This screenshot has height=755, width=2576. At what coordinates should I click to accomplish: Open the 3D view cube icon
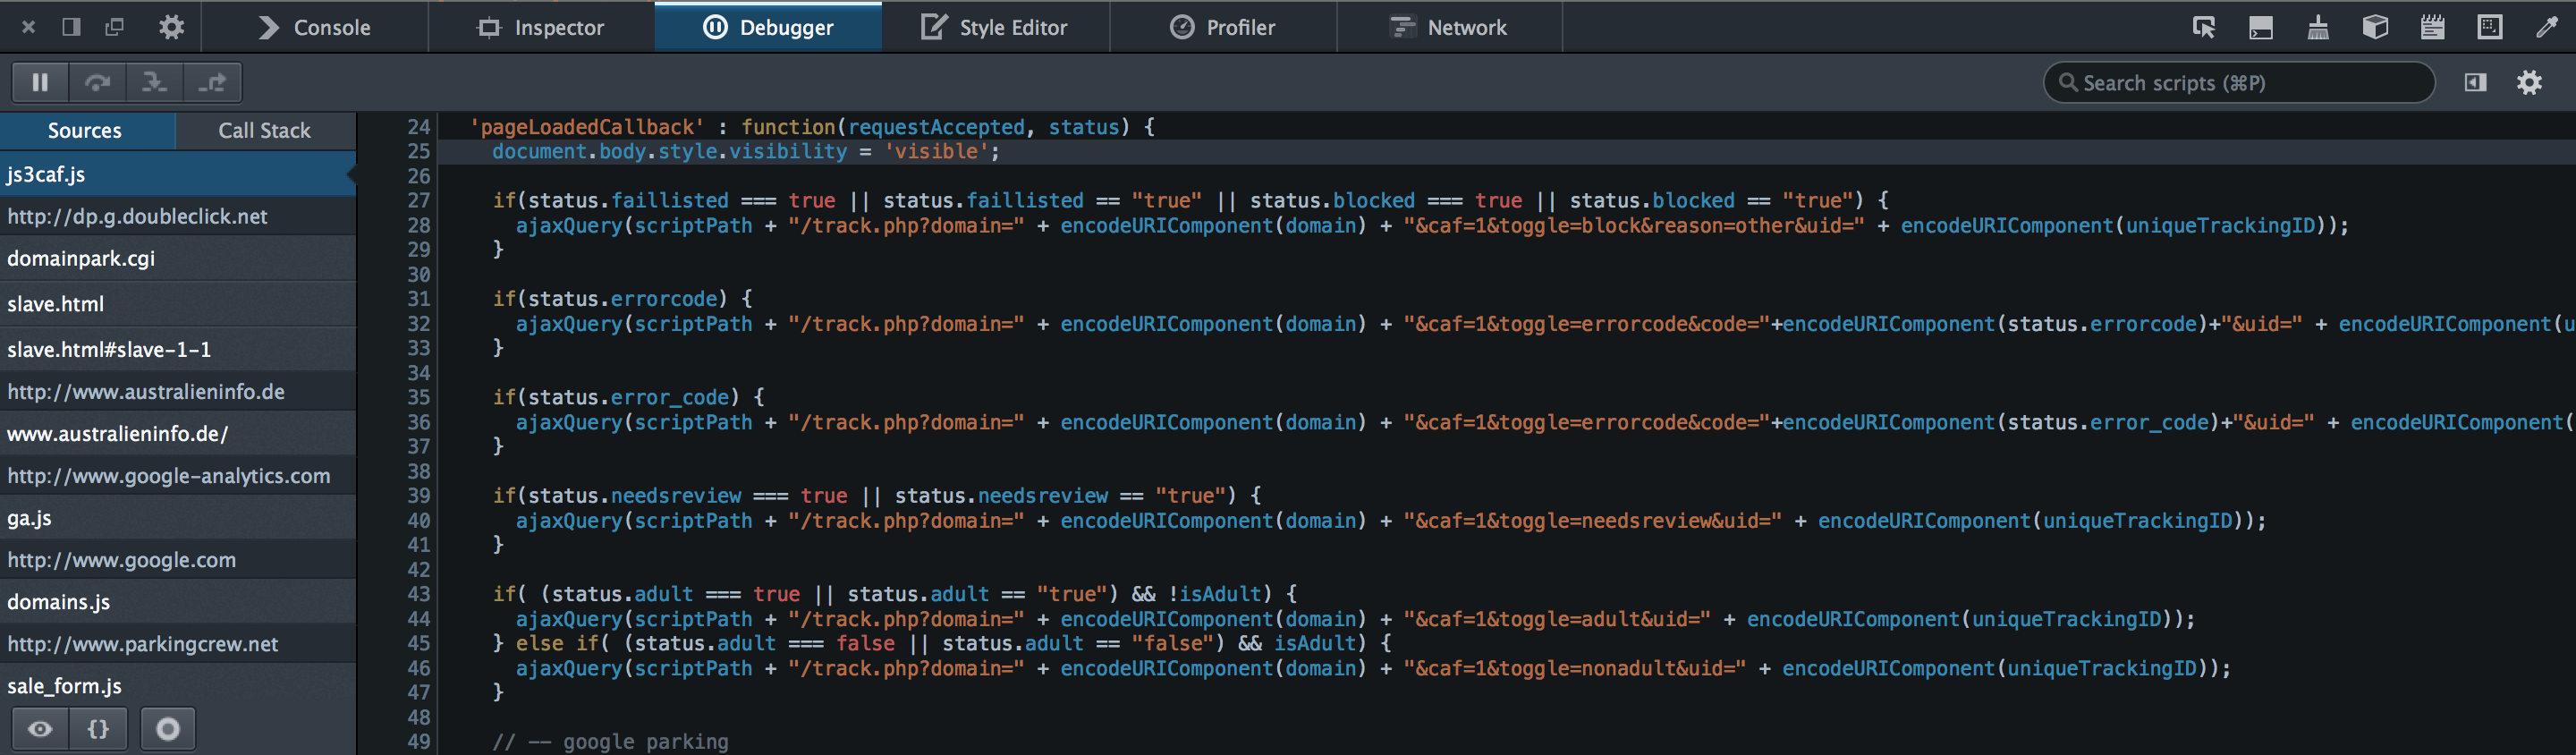coord(2375,27)
